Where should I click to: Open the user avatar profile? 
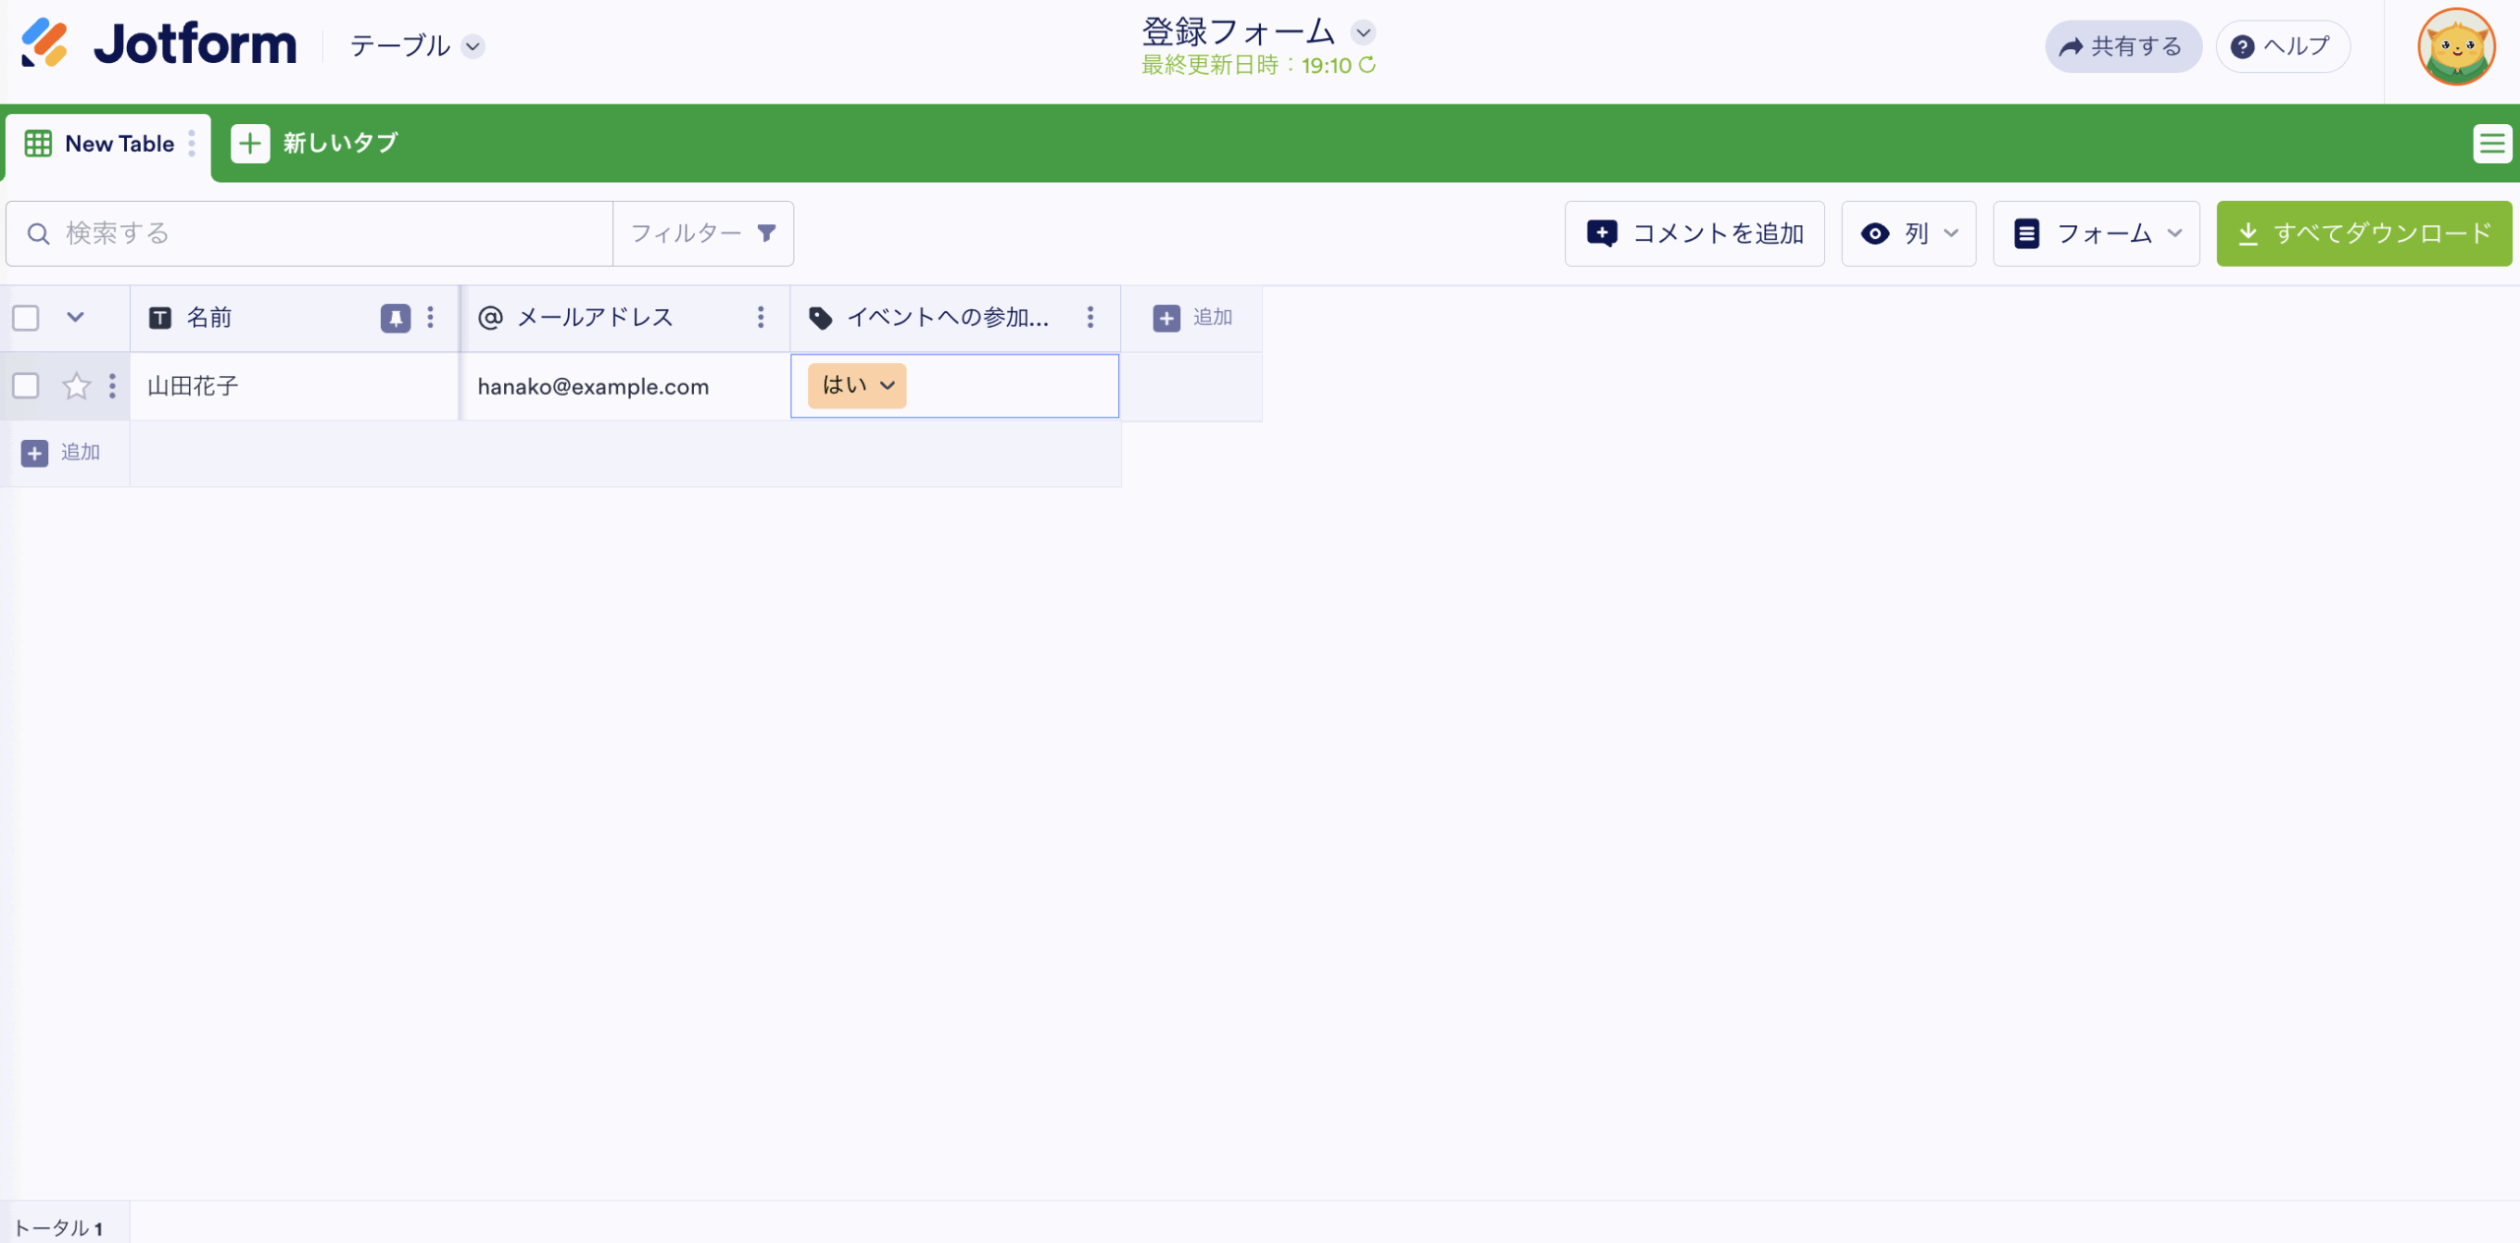point(2455,46)
